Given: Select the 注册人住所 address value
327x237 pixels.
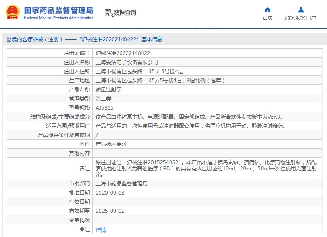Looking at the screenshot, I should (x=139, y=71).
